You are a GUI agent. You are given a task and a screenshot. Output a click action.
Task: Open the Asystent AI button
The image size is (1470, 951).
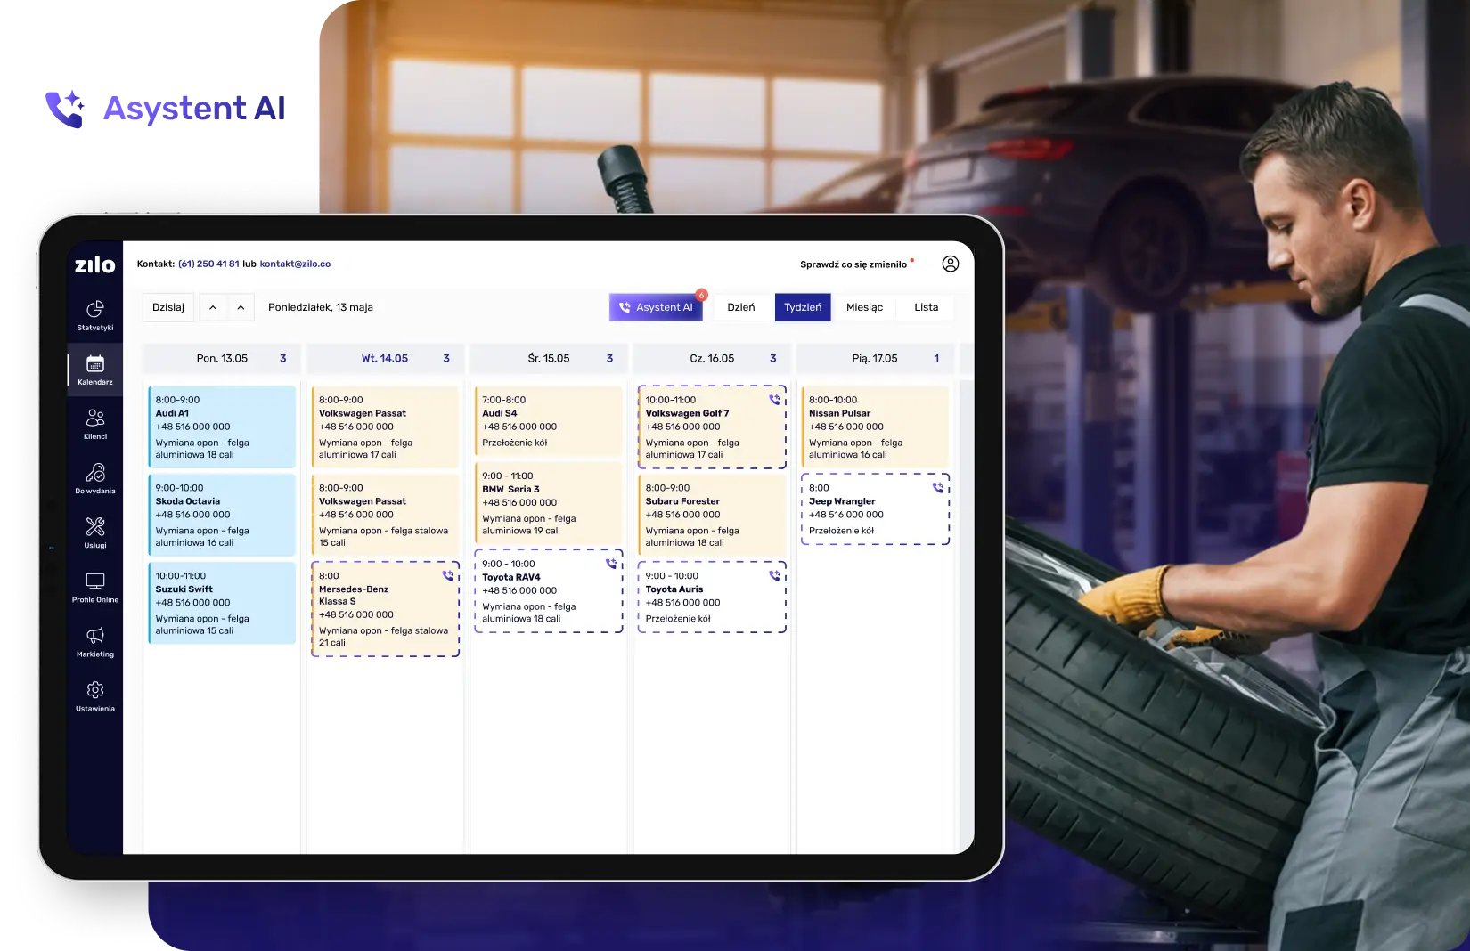click(656, 307)
